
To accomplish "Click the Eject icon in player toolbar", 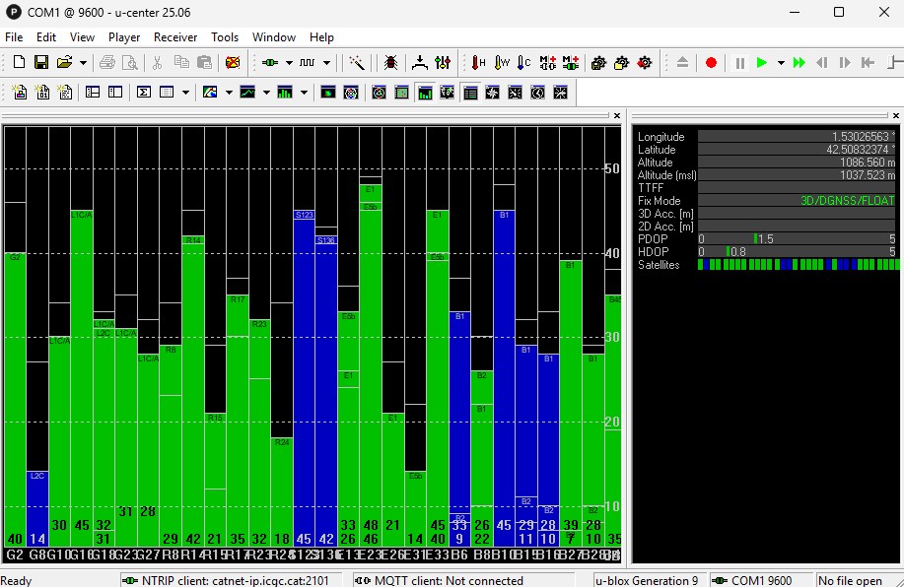I will coord(682,62).
